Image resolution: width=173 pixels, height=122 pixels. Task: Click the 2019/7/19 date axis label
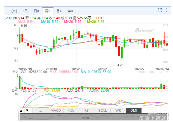click(x=25, y=69)
